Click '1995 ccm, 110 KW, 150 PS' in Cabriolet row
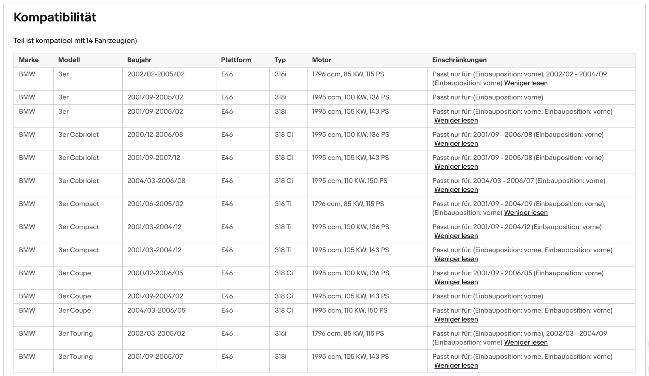This screenshot has width=649, height=376. tap(350, 181)
